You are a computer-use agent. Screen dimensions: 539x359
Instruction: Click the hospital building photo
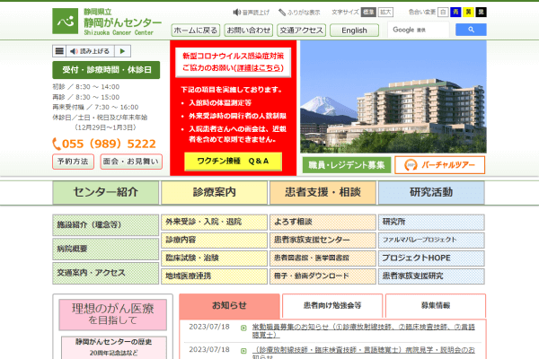[x=393, y=97]
